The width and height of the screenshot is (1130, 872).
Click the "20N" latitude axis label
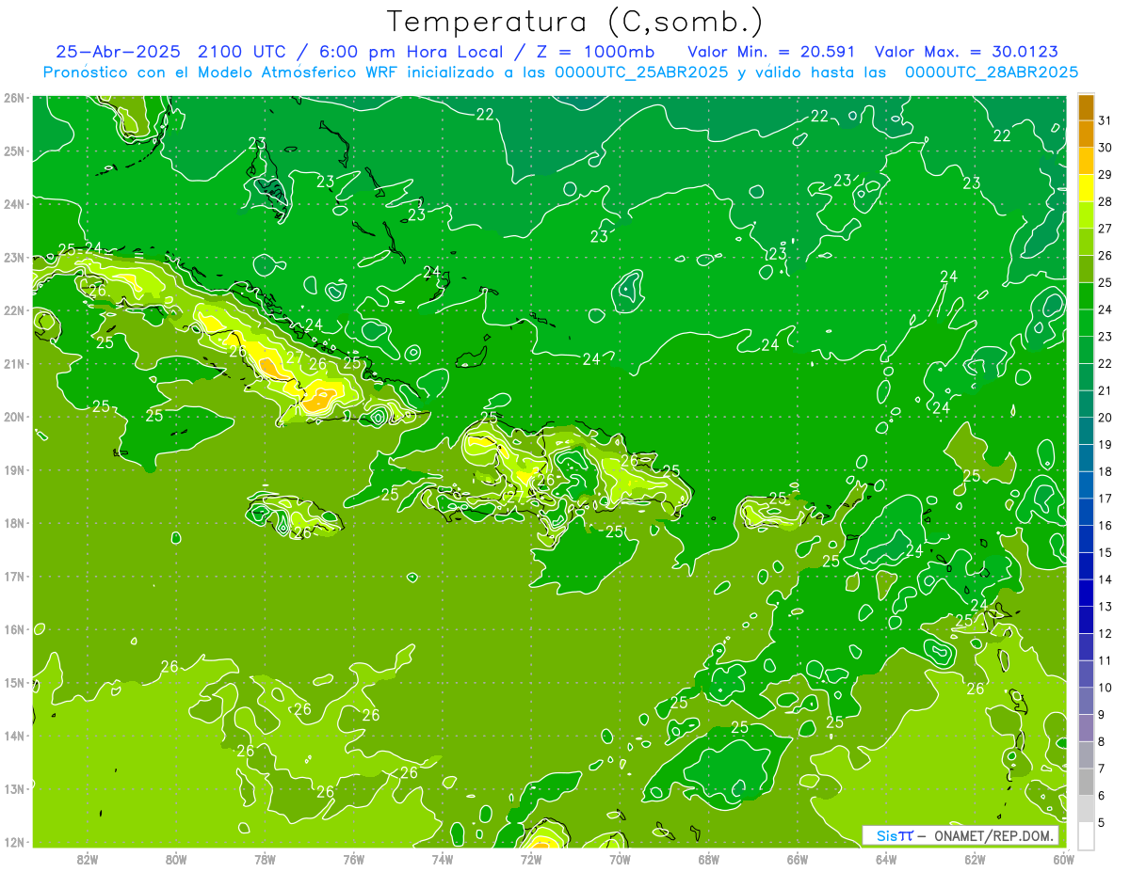point(13,417)
